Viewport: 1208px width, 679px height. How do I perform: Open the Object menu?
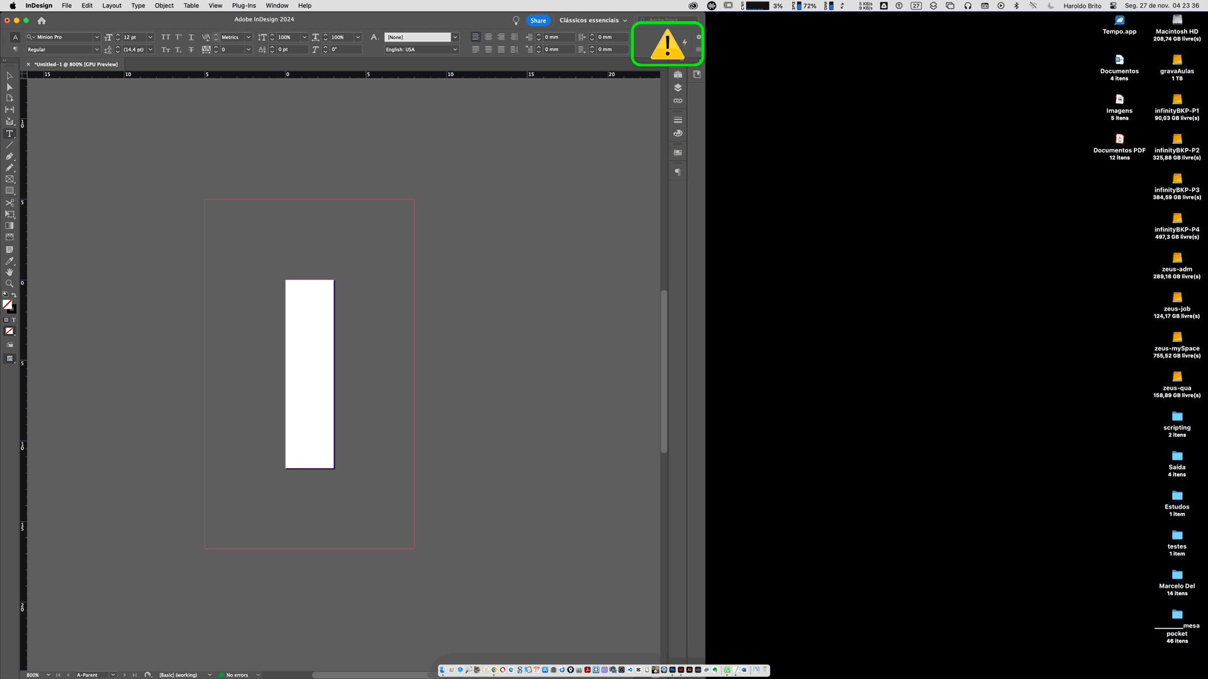pyautogui.click(x=164, y=6)
